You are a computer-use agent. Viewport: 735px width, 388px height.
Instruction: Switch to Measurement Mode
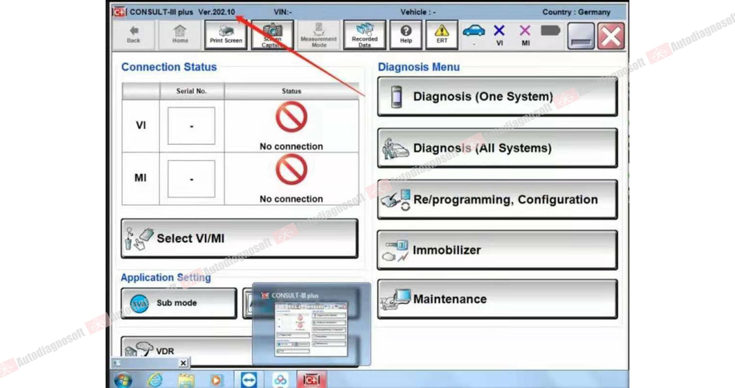click(318, 35)
